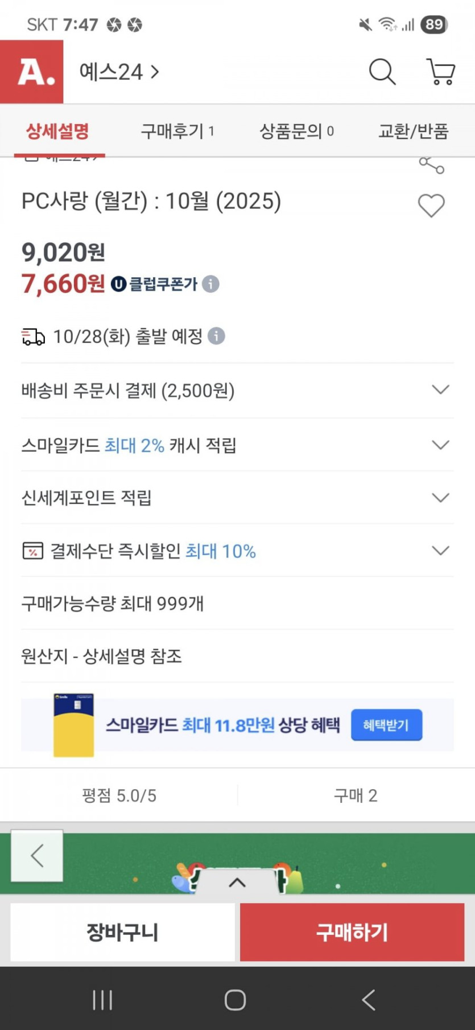The image size is (475, 1030).
Task: Expand the 배송비 shipping fee row
Action: click(x=440, y=390)
